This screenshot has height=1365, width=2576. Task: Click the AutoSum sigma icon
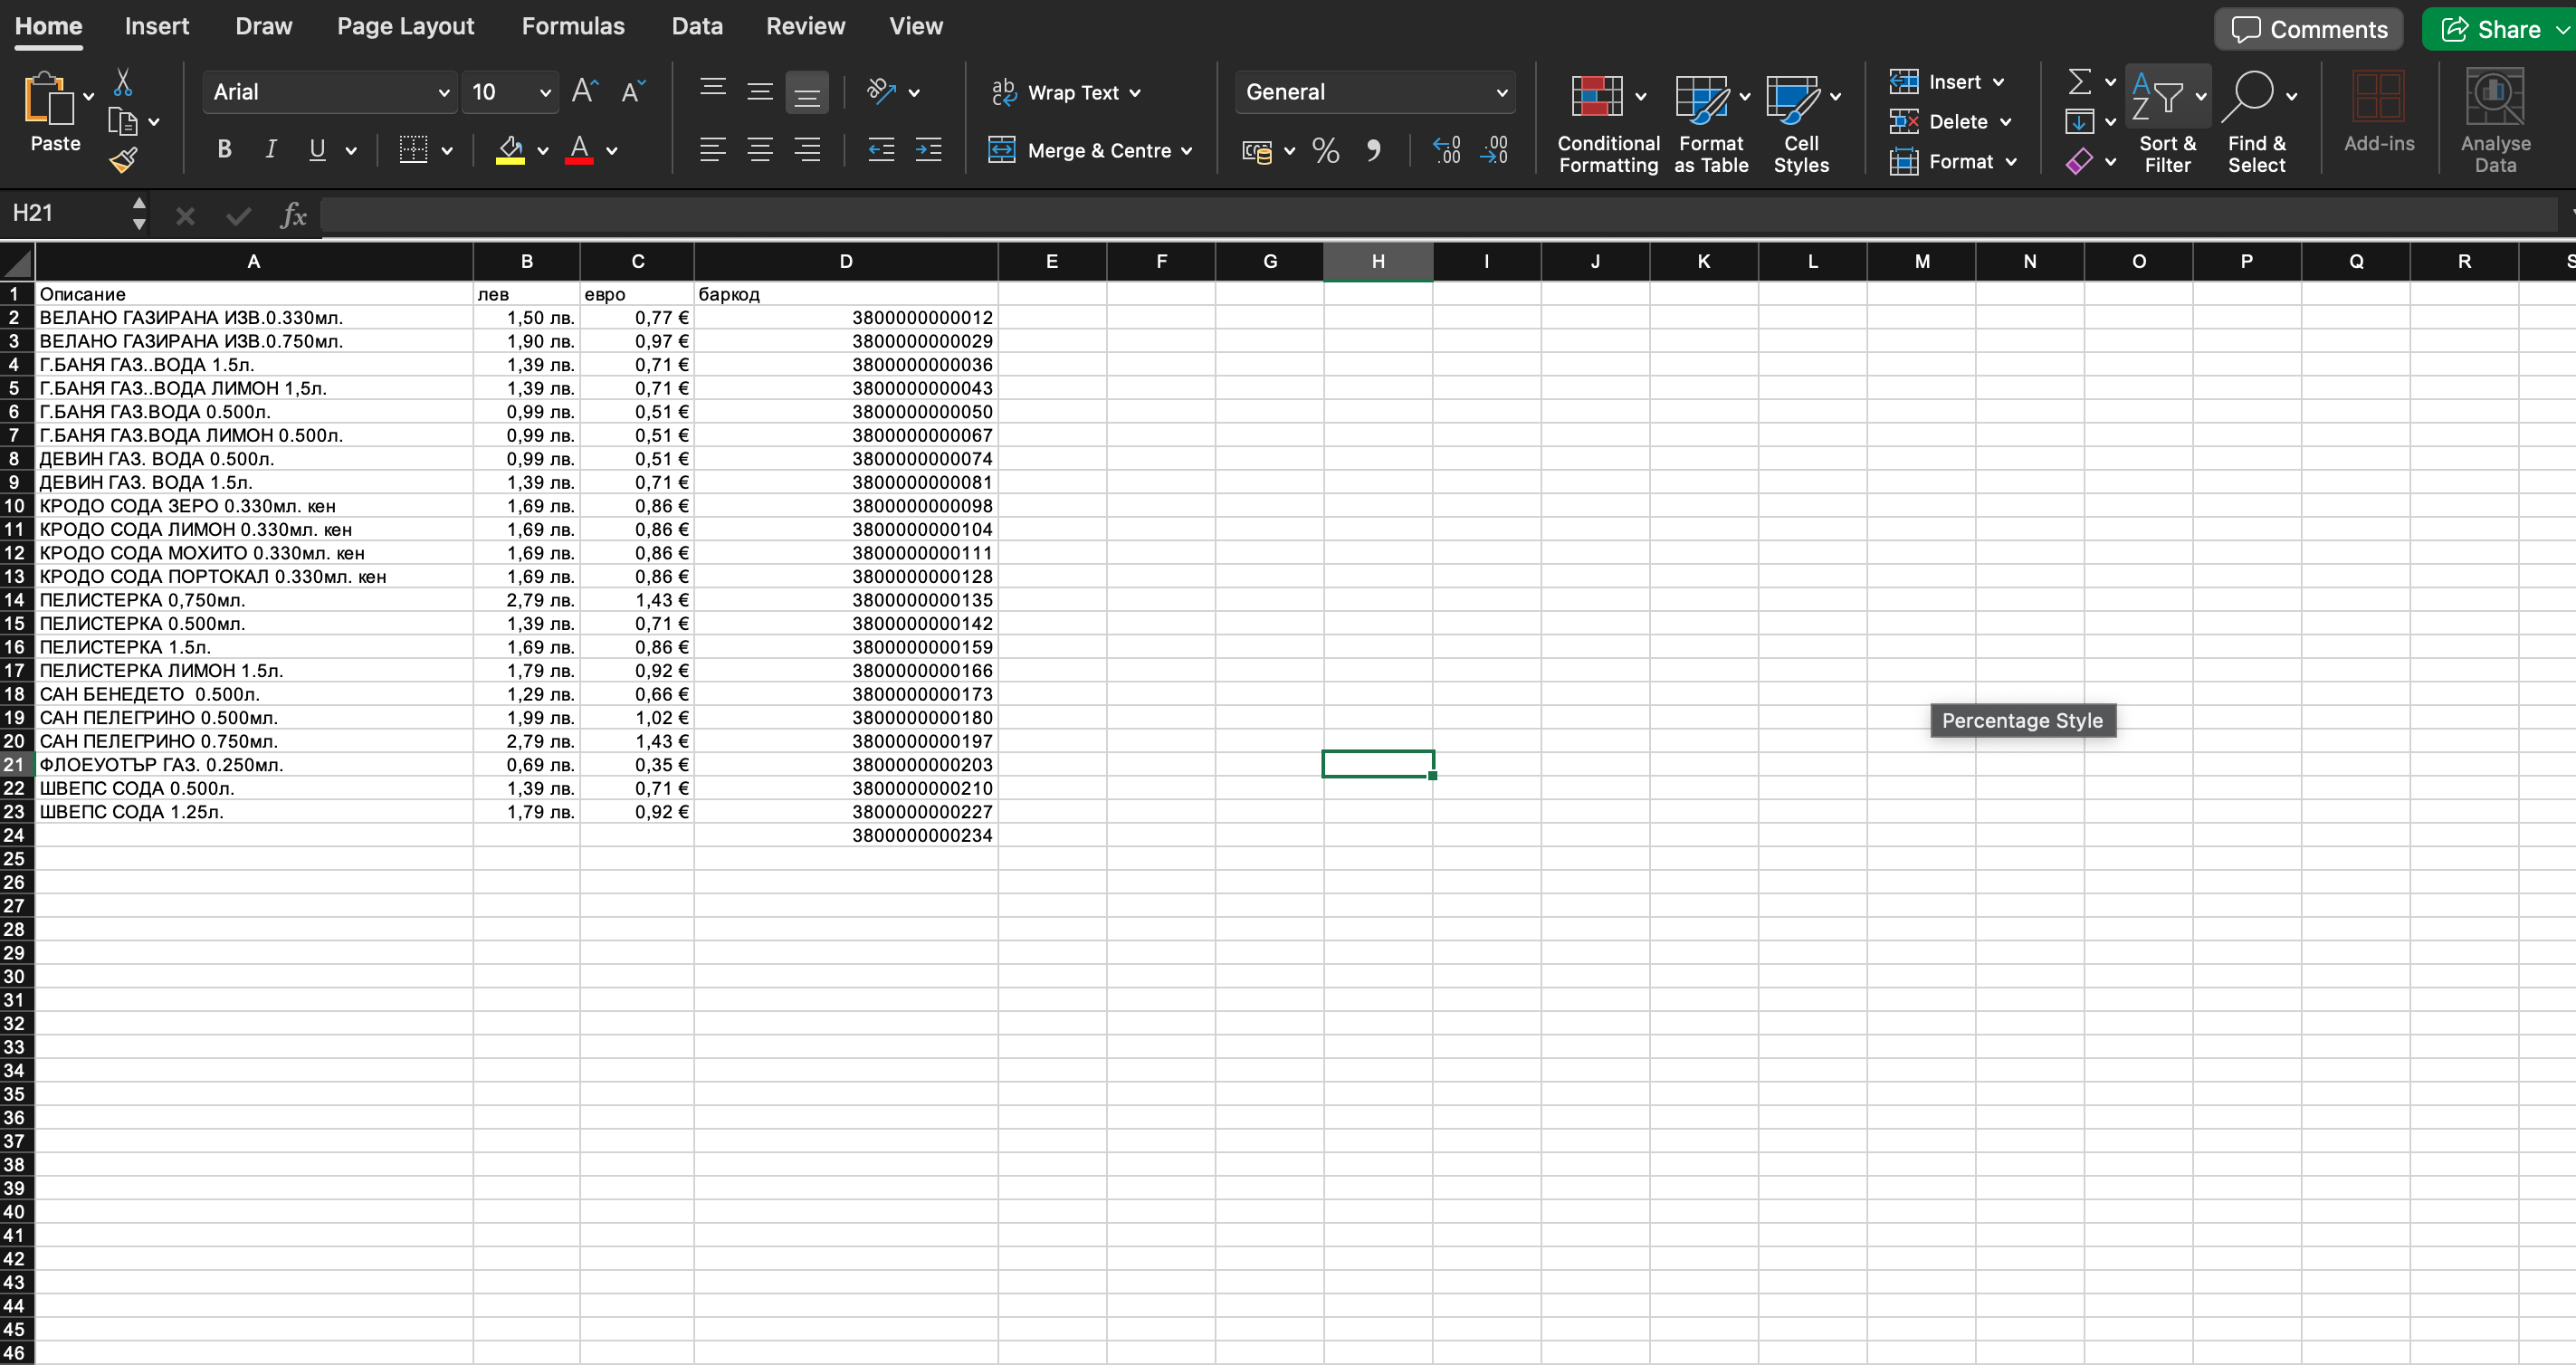[2079, 82]
